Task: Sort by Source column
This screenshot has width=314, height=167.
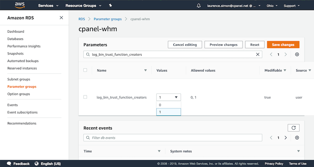Action: (303, 70)
